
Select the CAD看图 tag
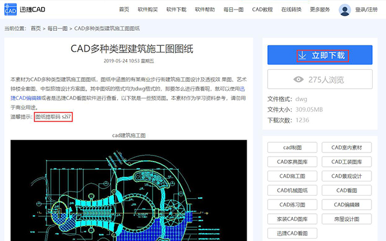[x=347, y=190]
